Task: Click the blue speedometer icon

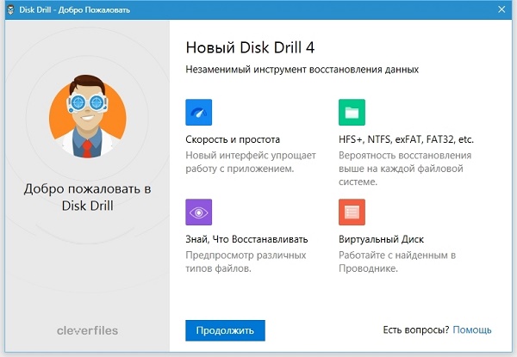Action: (x=198, y=112)
